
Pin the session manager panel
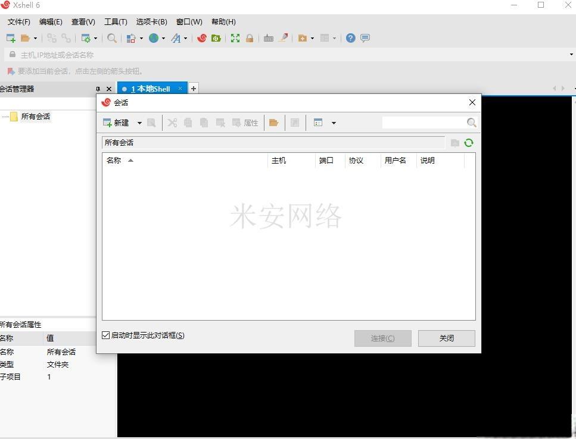[98, 89]
